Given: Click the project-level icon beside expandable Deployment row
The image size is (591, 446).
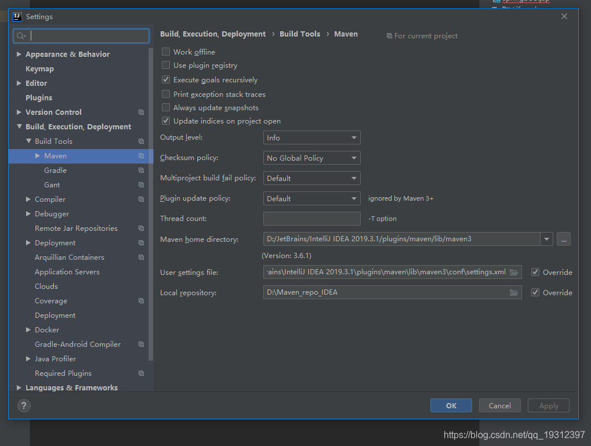Looking at the screenshot, I should [142, 243].
